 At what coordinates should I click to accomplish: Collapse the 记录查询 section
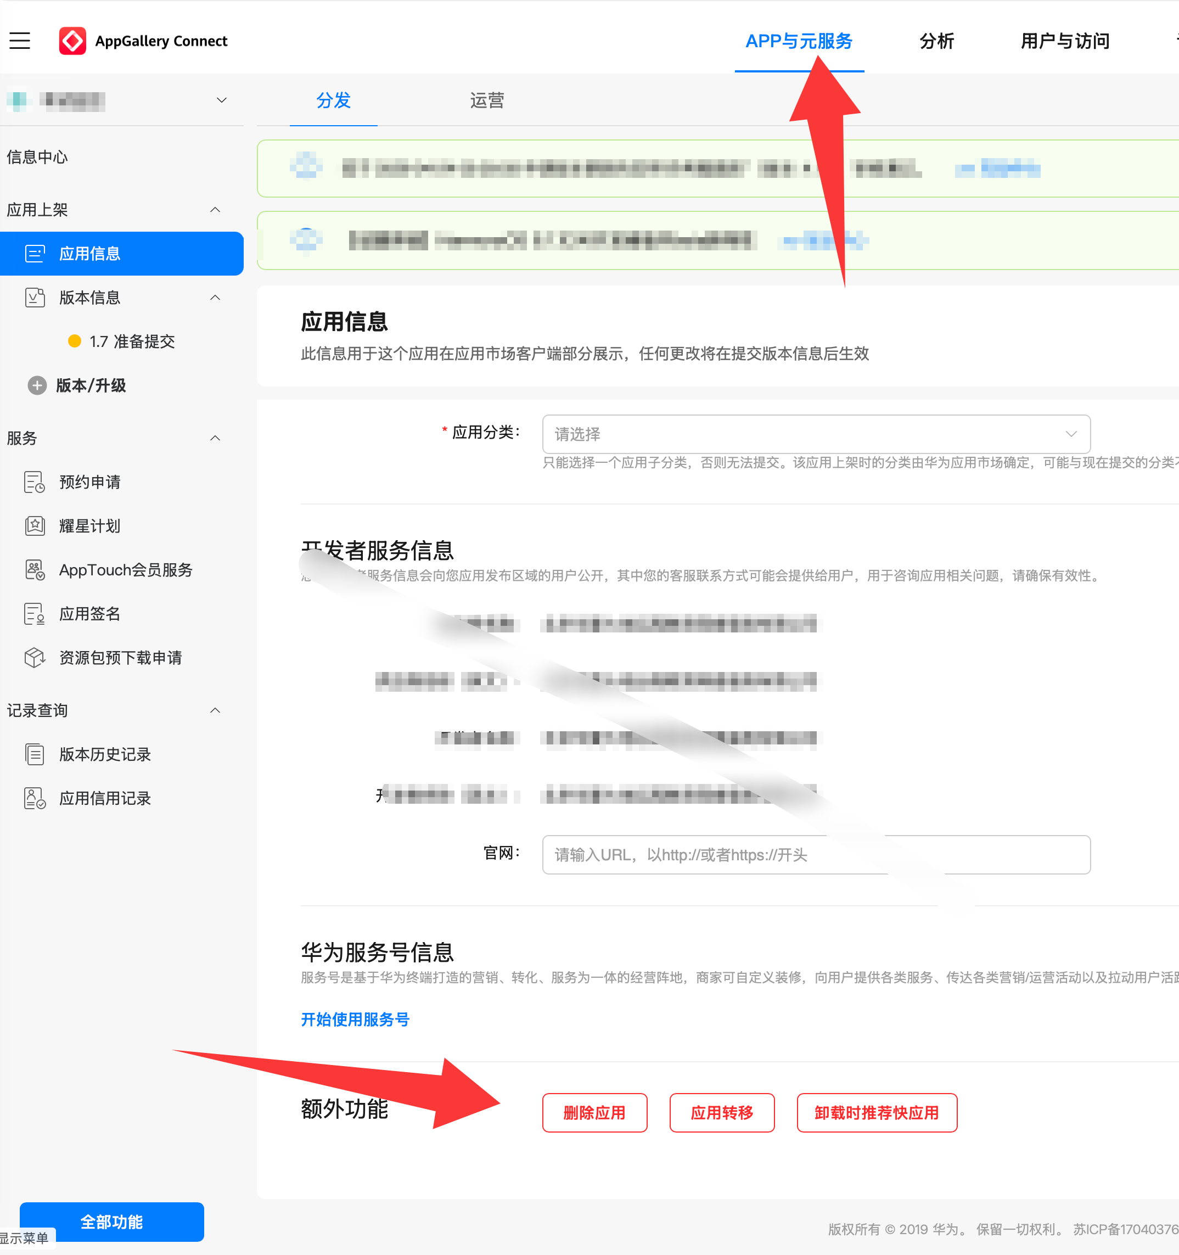click(215, 711)
